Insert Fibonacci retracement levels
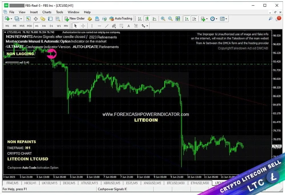The height and width of the screenshot is (195, 285). point(121,26)
